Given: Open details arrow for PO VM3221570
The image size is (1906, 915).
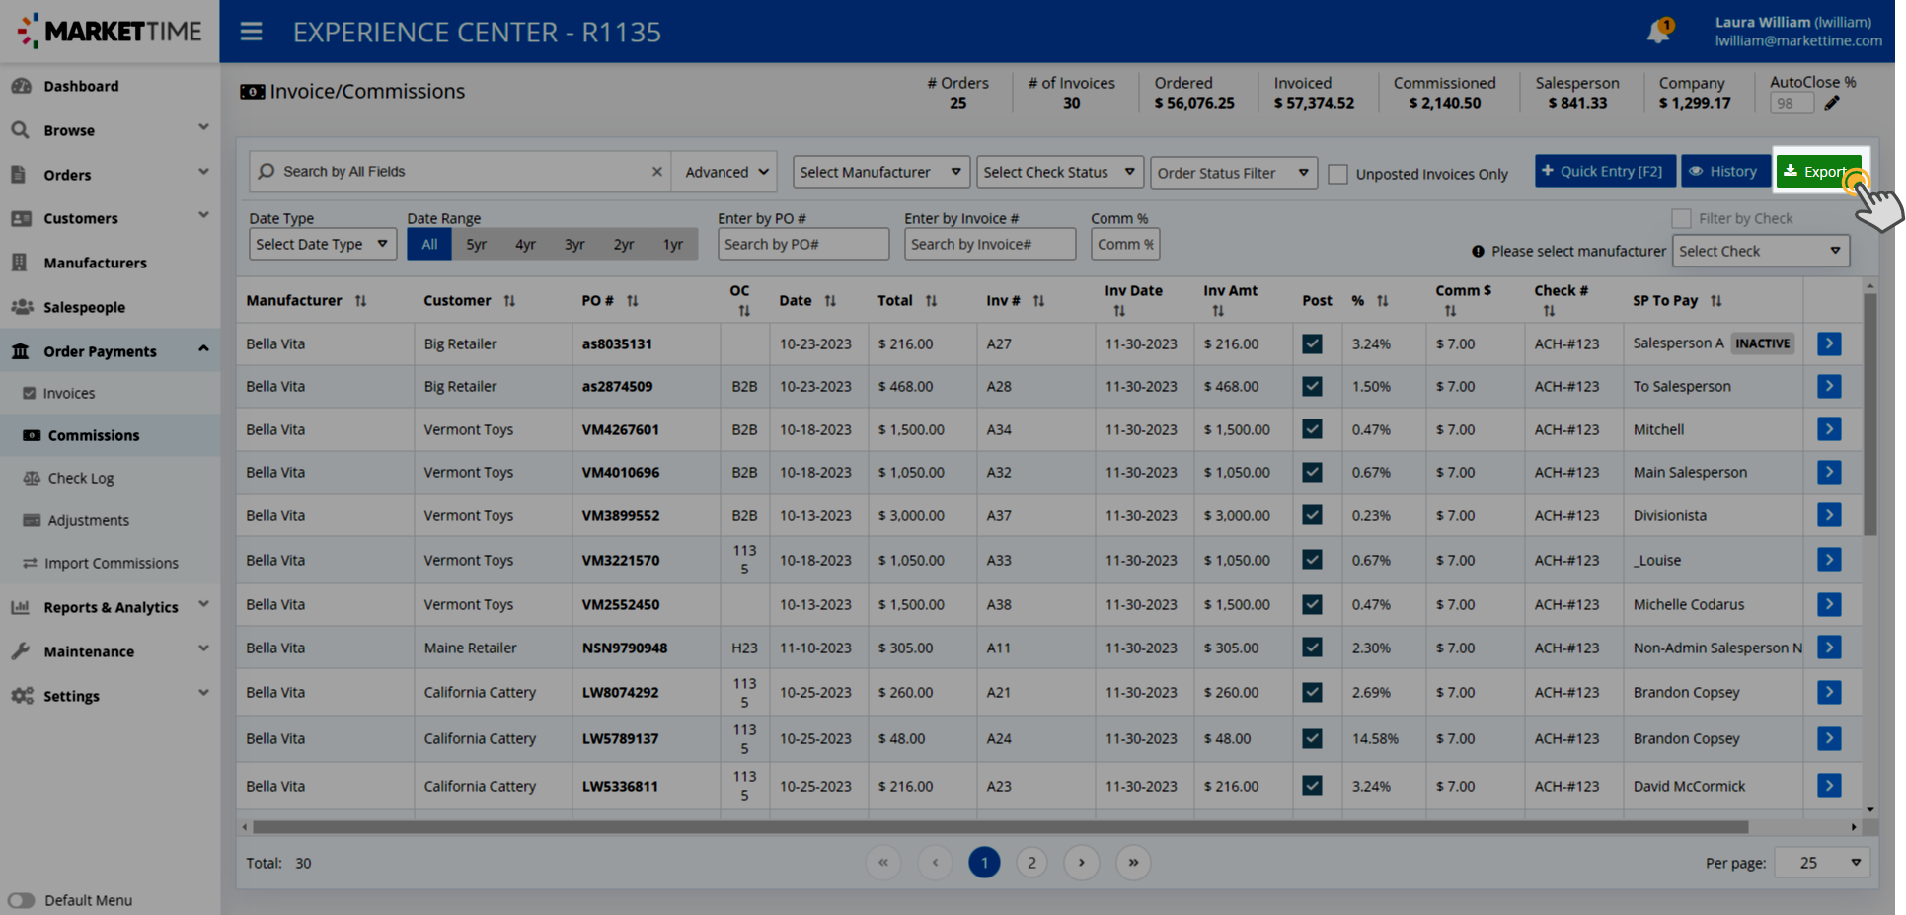Looking at the screenshot, I should (1829, 560).
